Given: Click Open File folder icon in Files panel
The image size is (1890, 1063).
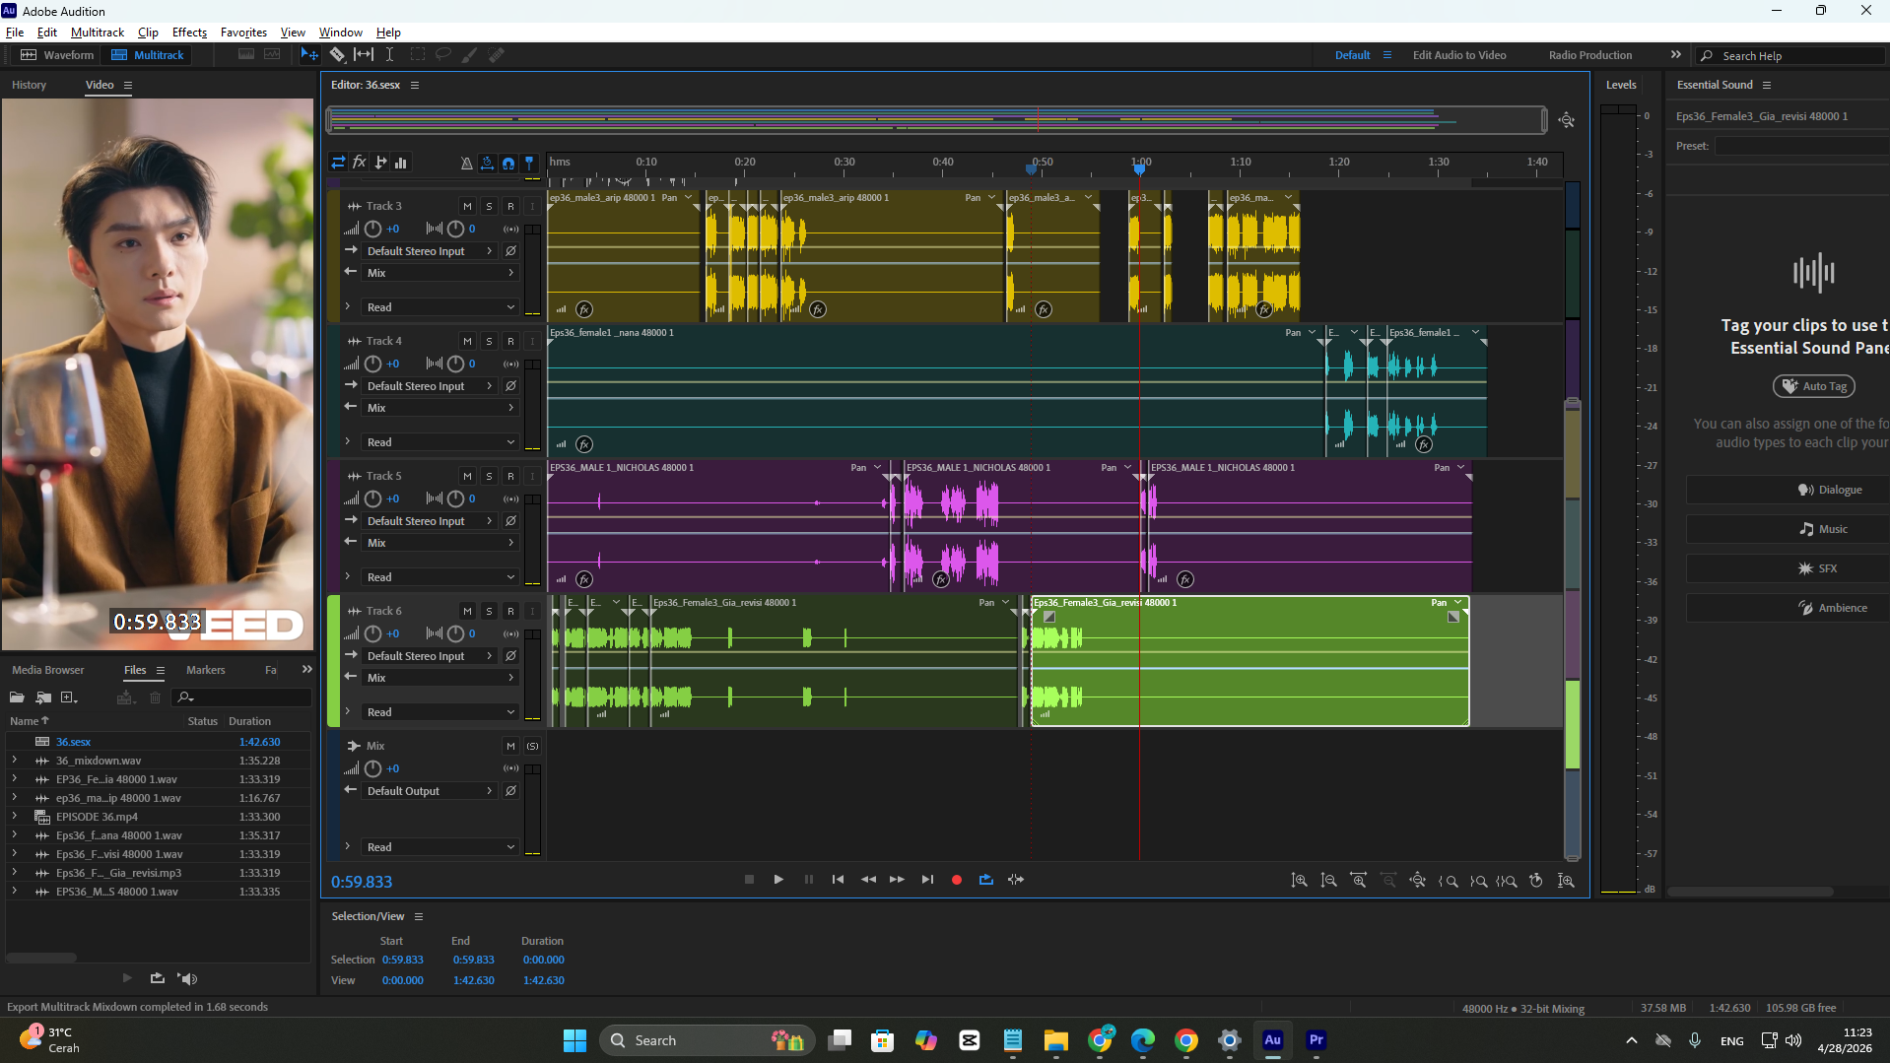Looking at the screenshot, I should tap(17, 698).
